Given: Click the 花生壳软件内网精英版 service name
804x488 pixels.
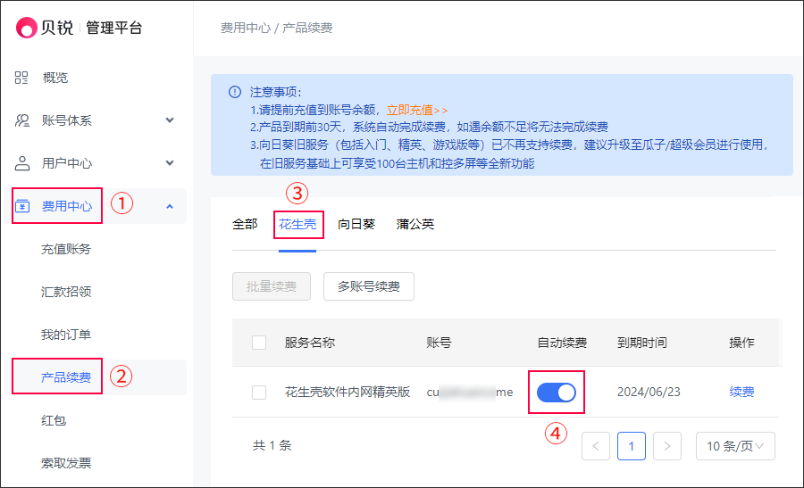Looking at the screenshot, I should coord(348,393).
